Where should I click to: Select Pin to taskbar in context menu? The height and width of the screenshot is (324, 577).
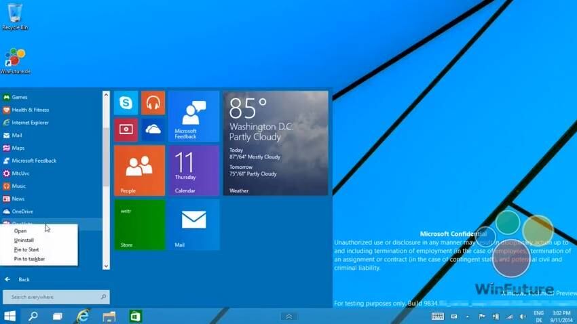29,259
